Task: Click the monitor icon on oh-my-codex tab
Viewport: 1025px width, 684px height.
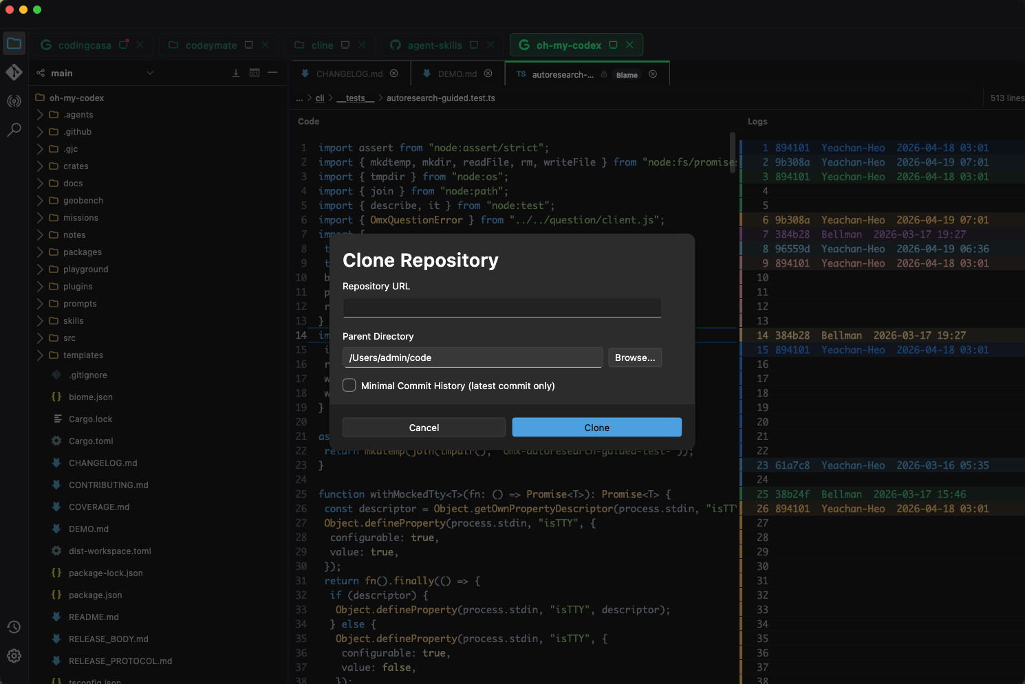Action: tap(613, 45)
